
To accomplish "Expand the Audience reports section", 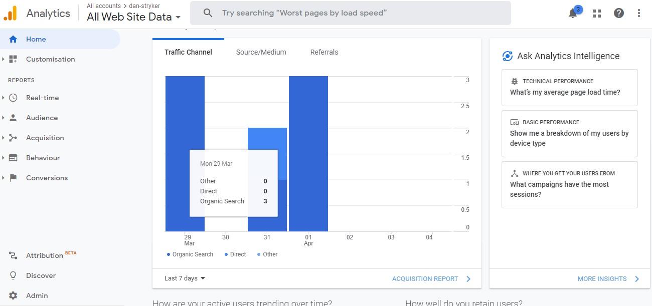I will (x=42, y=118).
